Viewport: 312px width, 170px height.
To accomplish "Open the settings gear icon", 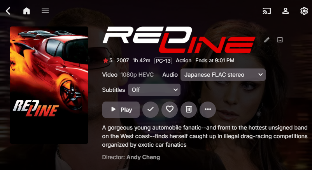I will point(304,11).
